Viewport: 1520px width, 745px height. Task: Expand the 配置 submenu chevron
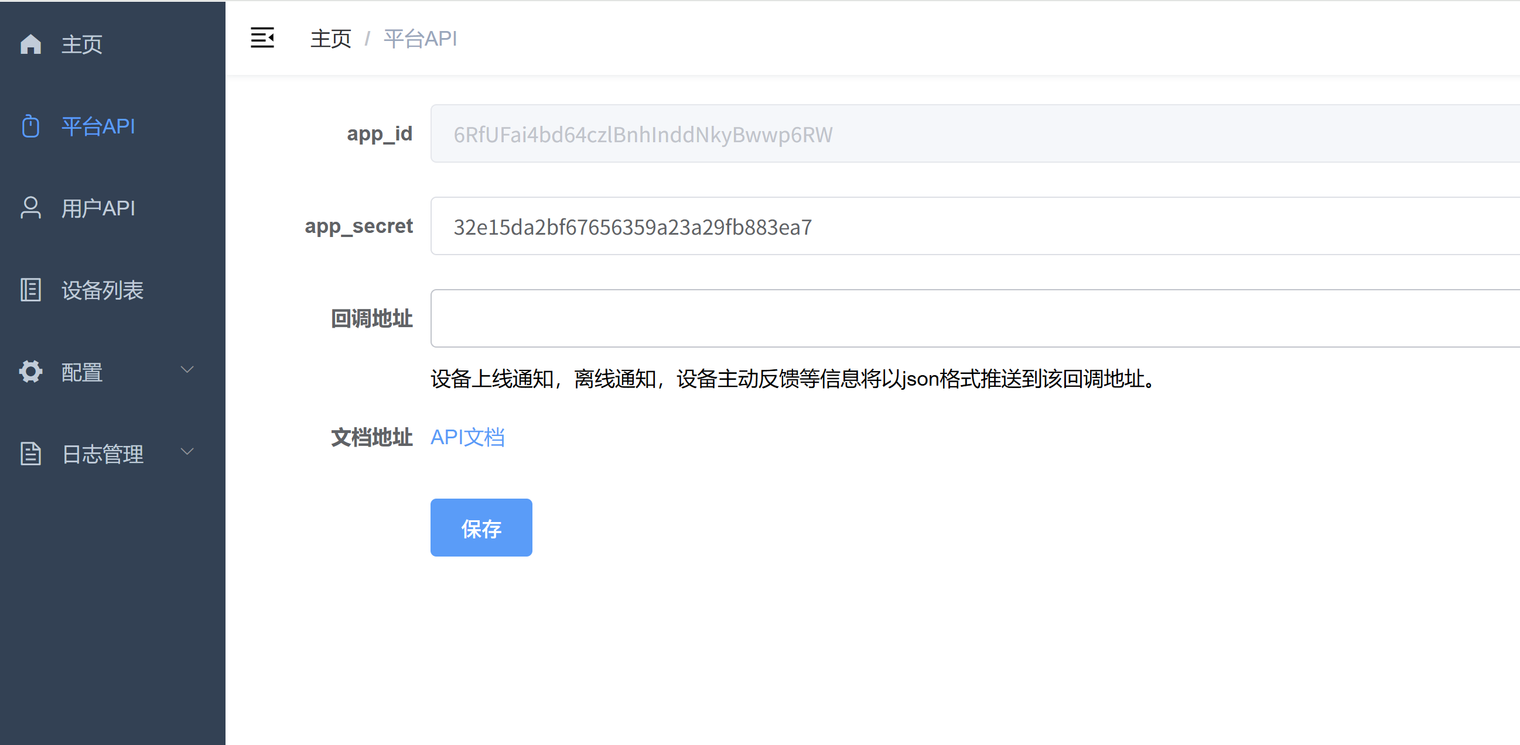tap(187, 370)
